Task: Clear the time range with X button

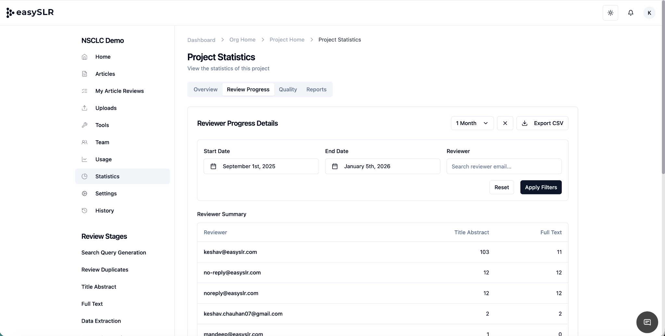Action: pyautogui.click(x=505, y=123)
